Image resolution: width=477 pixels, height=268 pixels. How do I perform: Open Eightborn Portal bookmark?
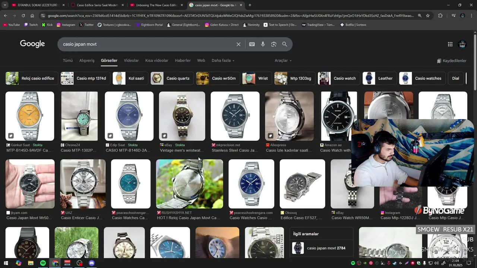coord(149,25)
